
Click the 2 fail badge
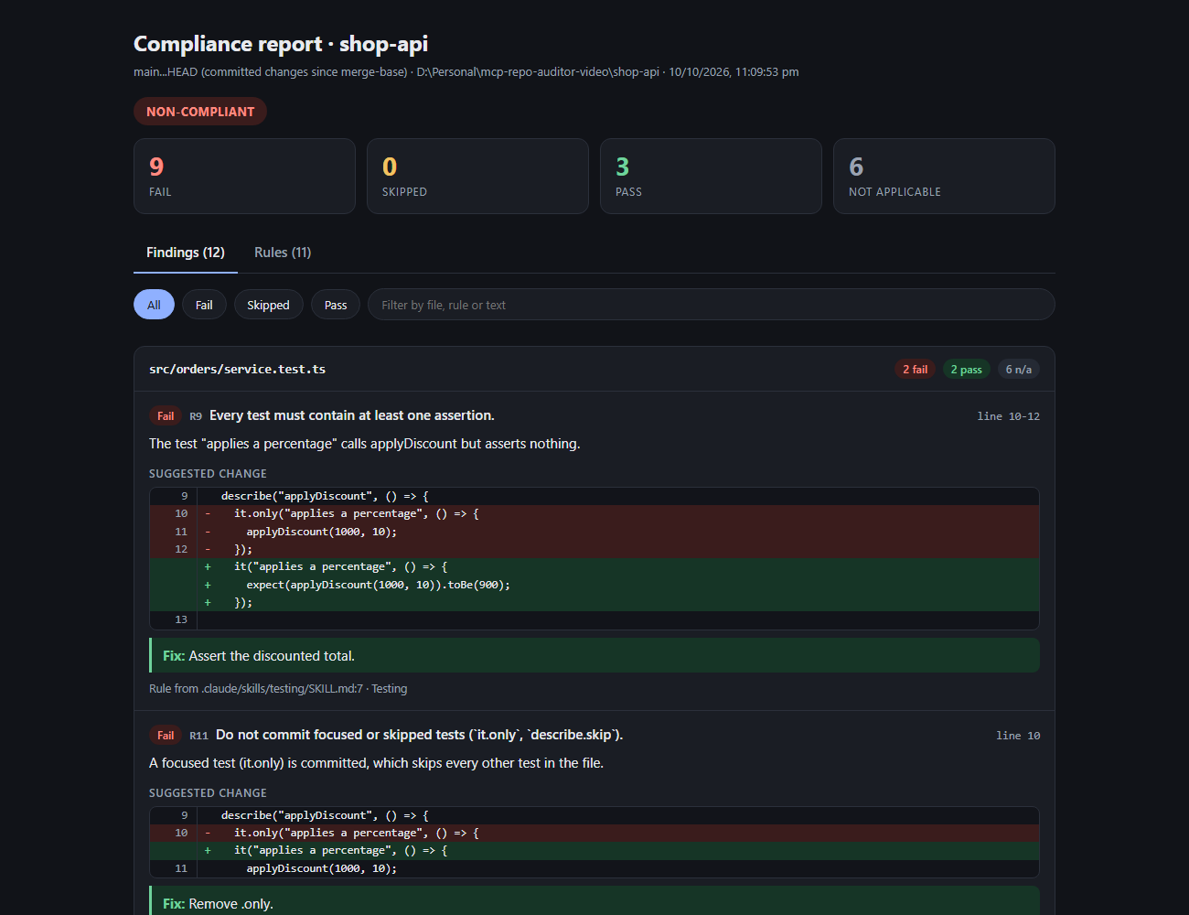[915, 370]
